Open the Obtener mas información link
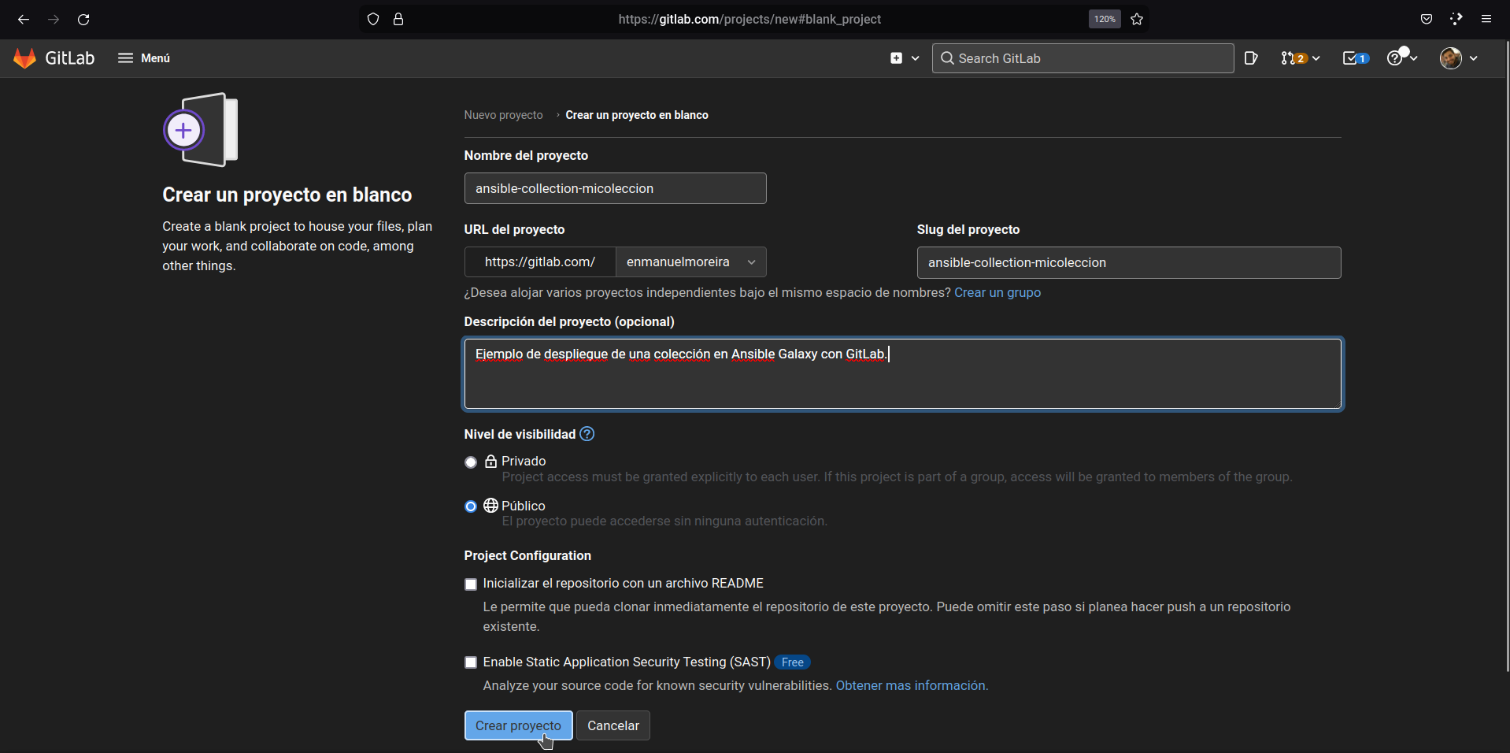Viewport: 1510px width, 753px height. (x=912, y=685)
